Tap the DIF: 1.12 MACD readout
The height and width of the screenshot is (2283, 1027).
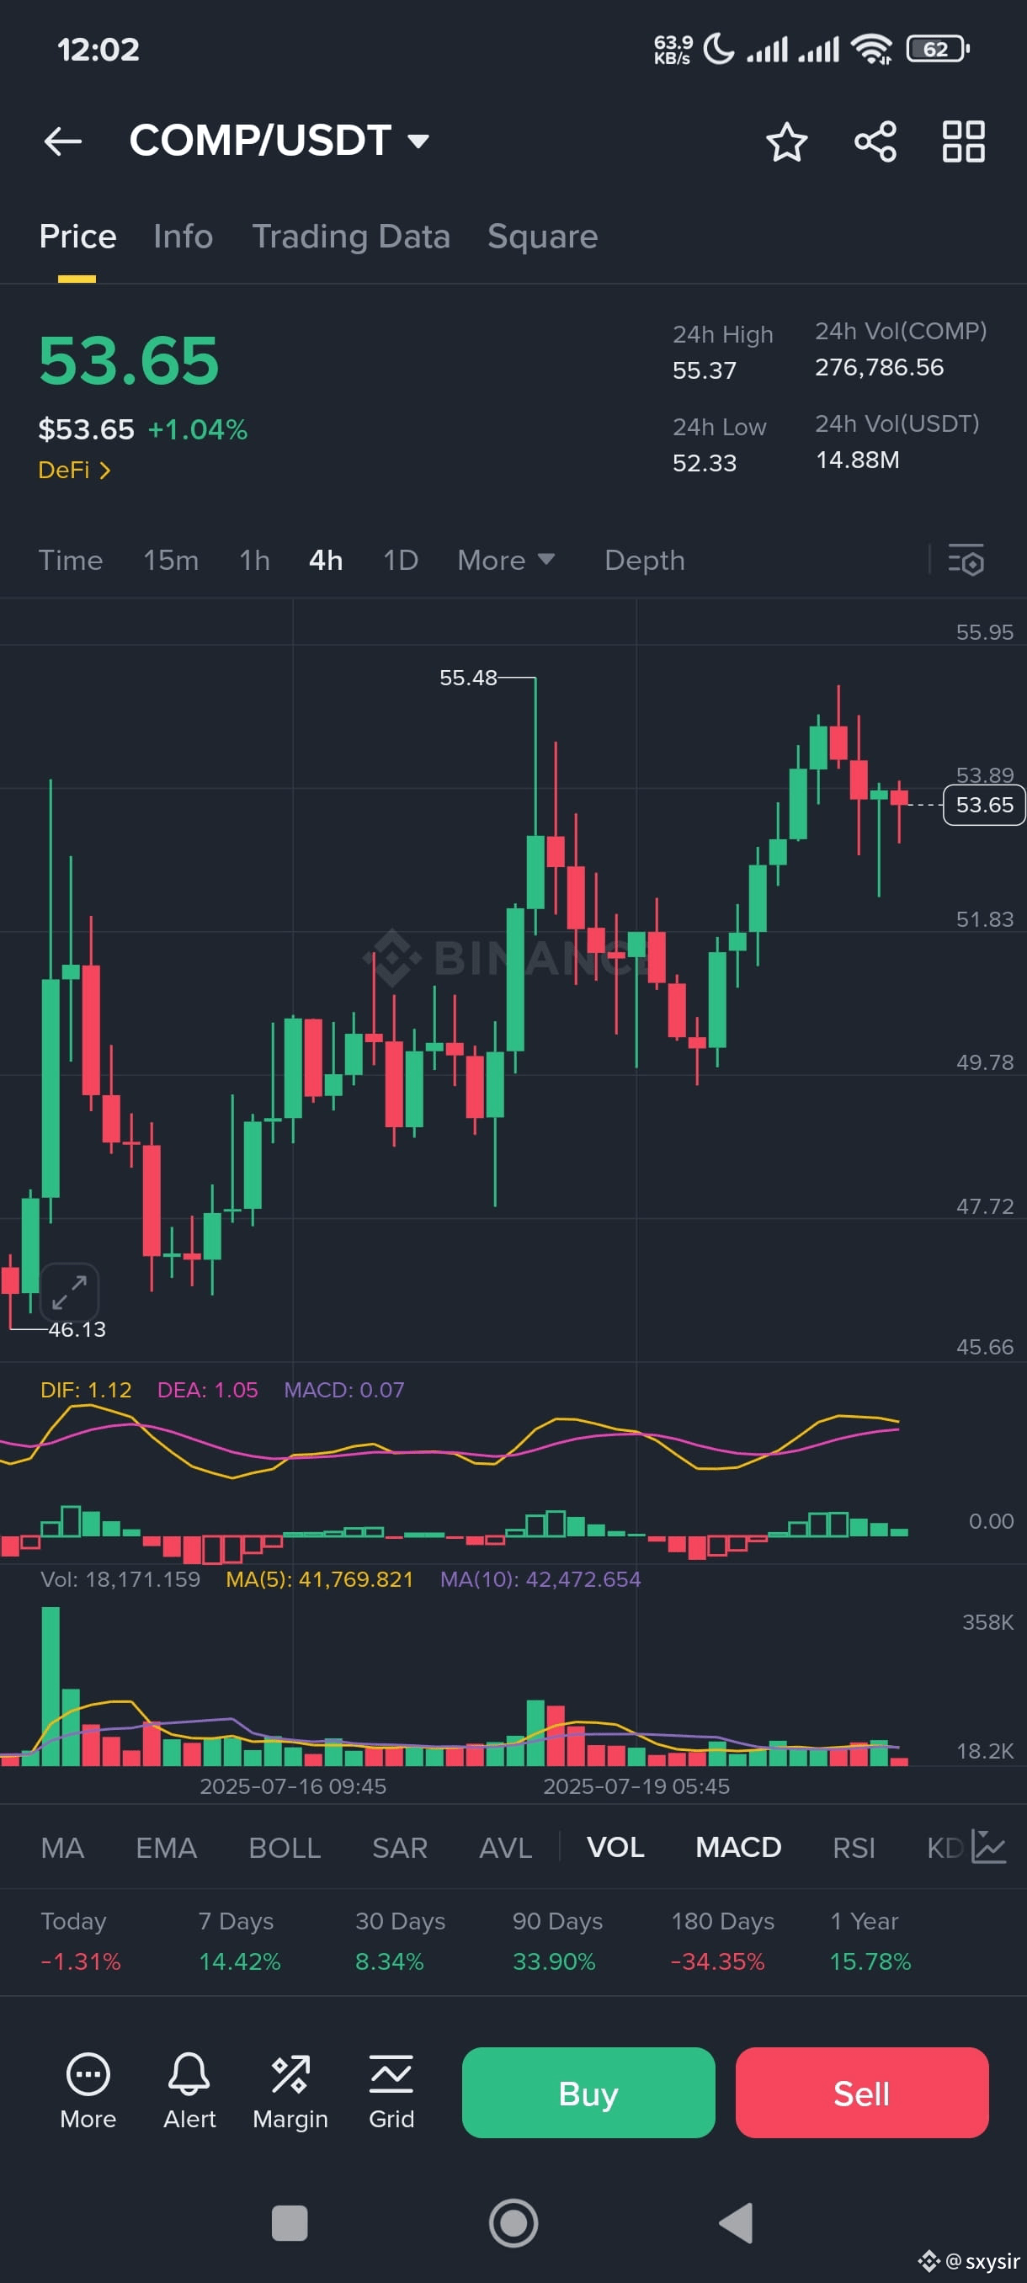(86, 1390)
